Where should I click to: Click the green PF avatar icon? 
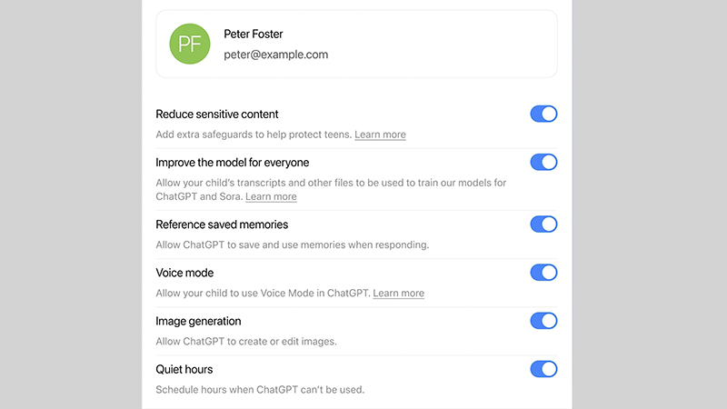[x=189, y=45]
